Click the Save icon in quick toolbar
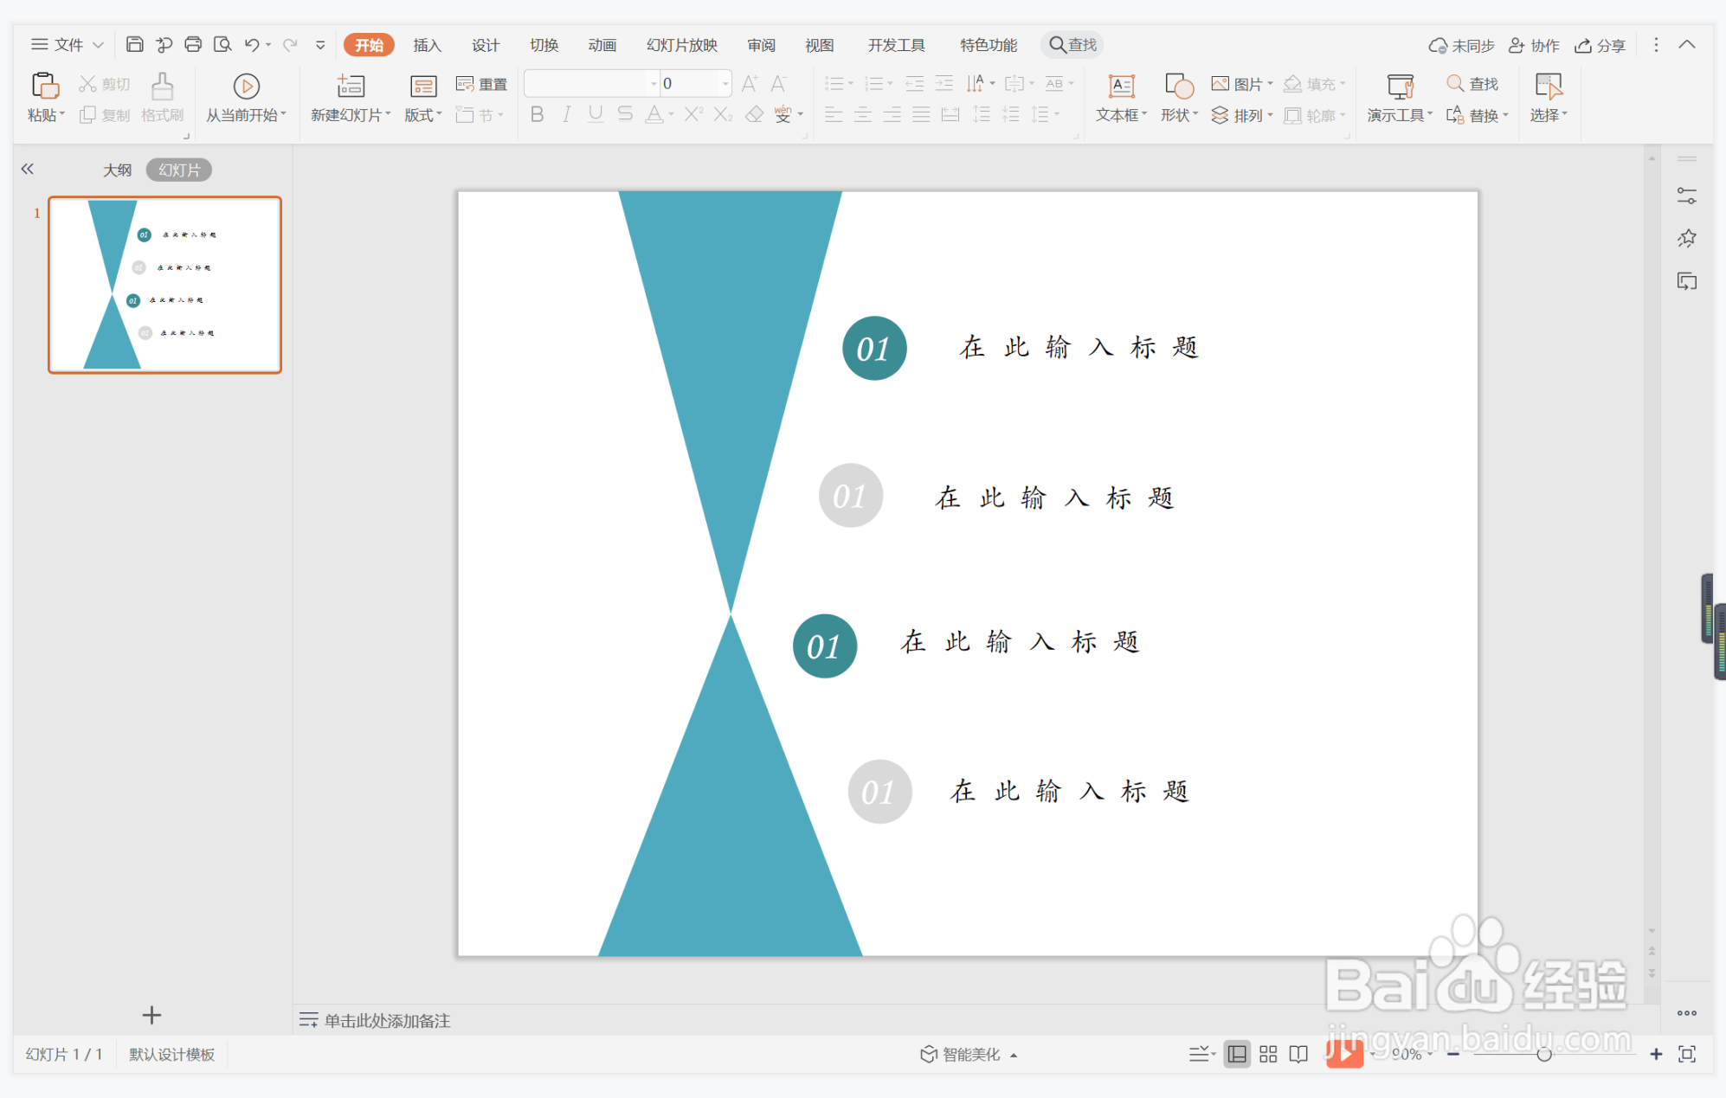The image size is (1726, 1098). [134, 44]
